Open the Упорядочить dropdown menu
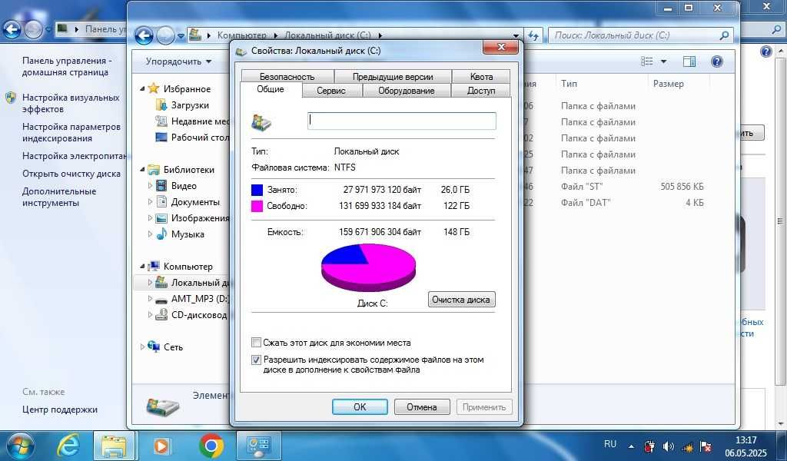787x461 pixels. (178, 61)
